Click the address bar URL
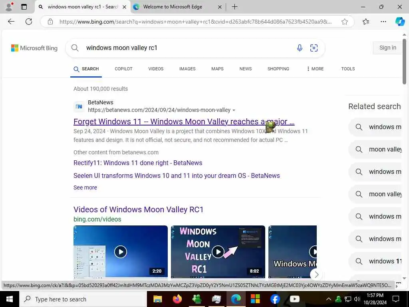 click(196, 22)
